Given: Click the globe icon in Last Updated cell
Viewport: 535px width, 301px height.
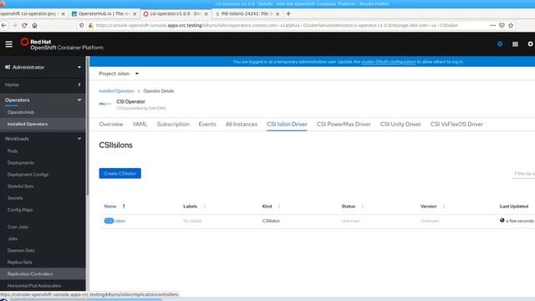Looking at the screenshot, I should click(x=502, y=221).
